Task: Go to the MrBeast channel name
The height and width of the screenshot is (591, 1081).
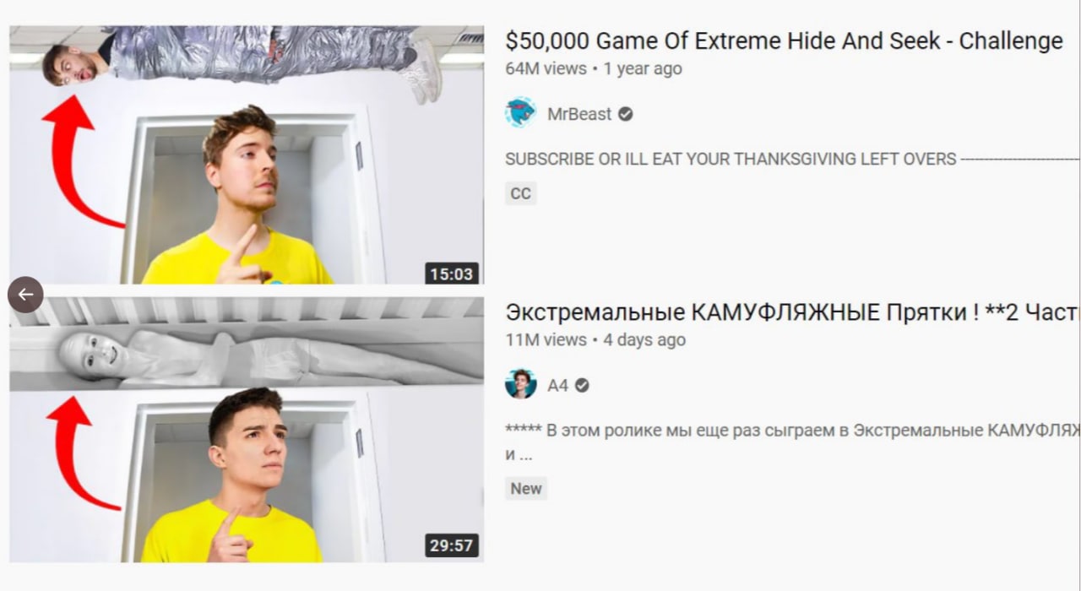Action: tap(579, 114)
